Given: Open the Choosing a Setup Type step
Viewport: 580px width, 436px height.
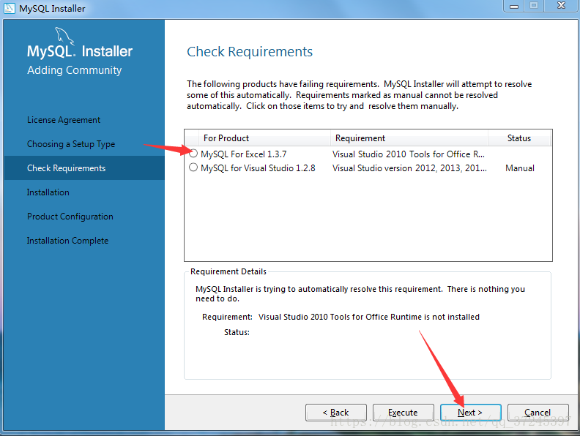Looking at the screenshot, I should pyautogui.click(x=71, y=144).
